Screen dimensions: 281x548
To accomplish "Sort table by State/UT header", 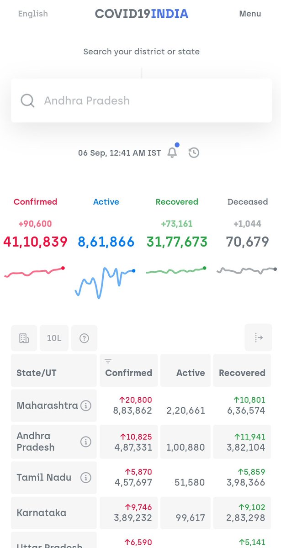I will point(54,370).
